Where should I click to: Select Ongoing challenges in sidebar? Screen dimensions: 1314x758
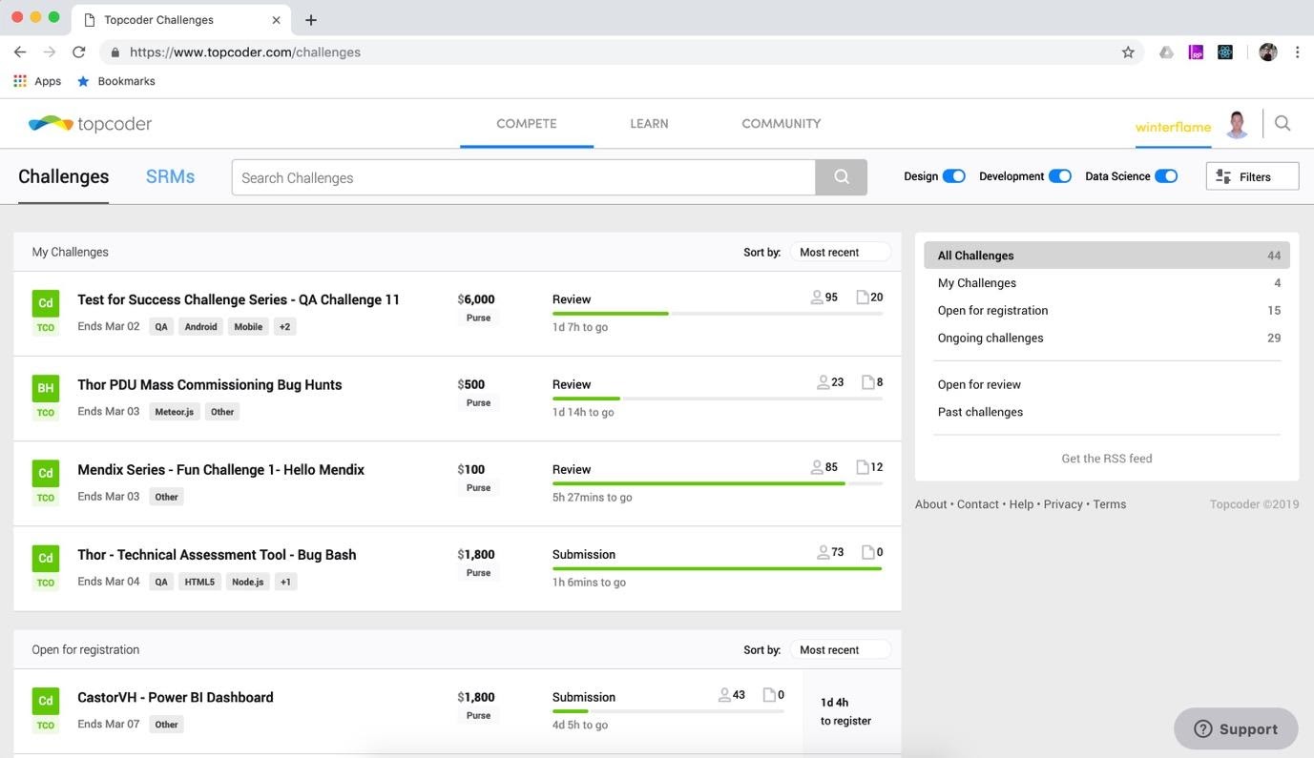[1107, 338]
